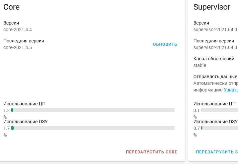Click the Supervisor CPU usage bar
This screenshot has width=238, height=167.
pyautogui.click(x=219, y=110)
